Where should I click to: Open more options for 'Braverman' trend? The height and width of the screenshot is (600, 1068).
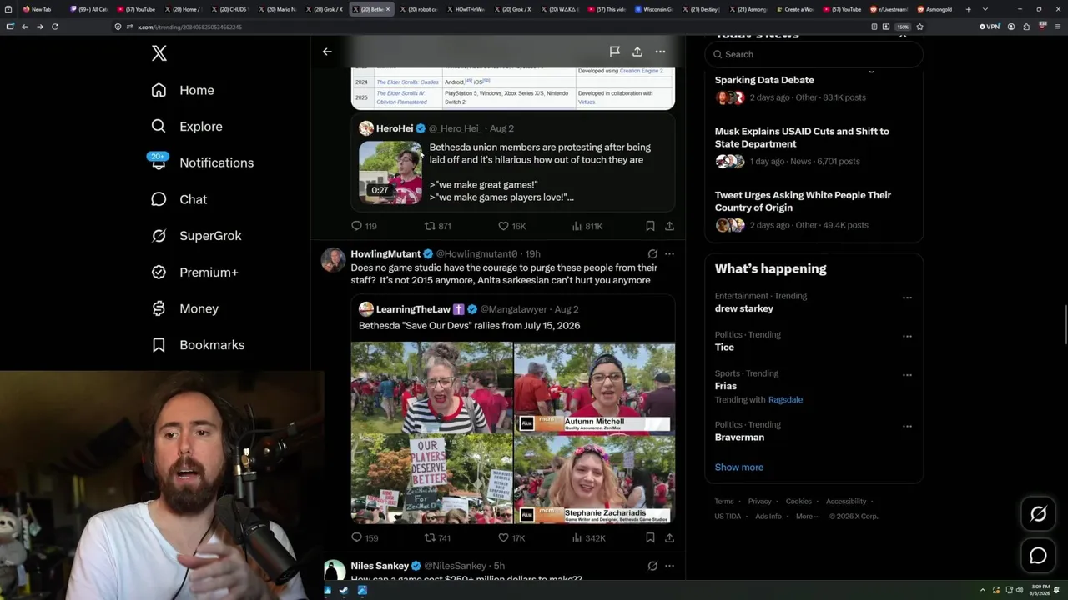pos(907,427)
